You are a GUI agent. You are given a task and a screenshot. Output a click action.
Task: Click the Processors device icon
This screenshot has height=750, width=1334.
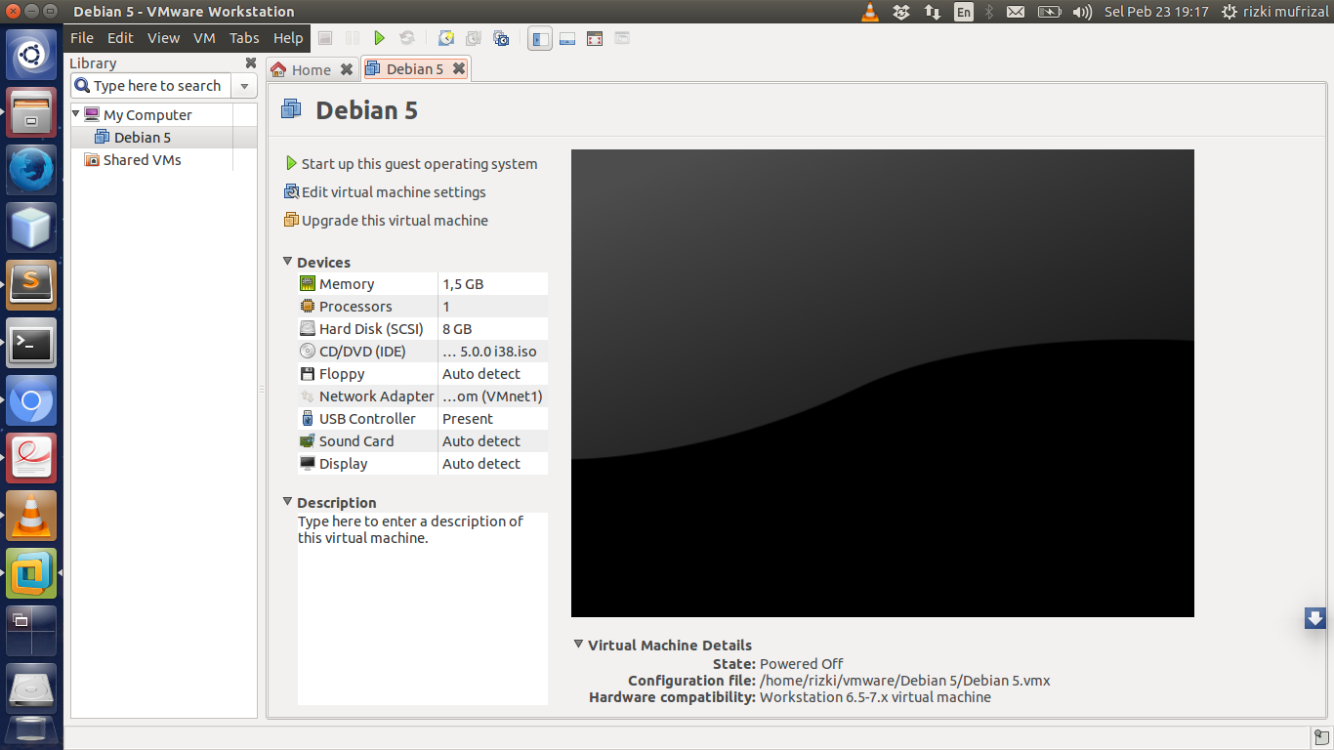click(x=308, y=307)
